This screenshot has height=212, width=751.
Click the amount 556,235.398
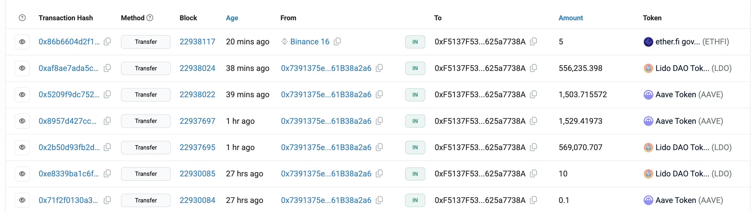click(581, 68)
